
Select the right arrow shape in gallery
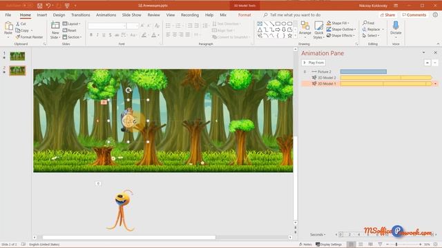click(x=278, y=30)
